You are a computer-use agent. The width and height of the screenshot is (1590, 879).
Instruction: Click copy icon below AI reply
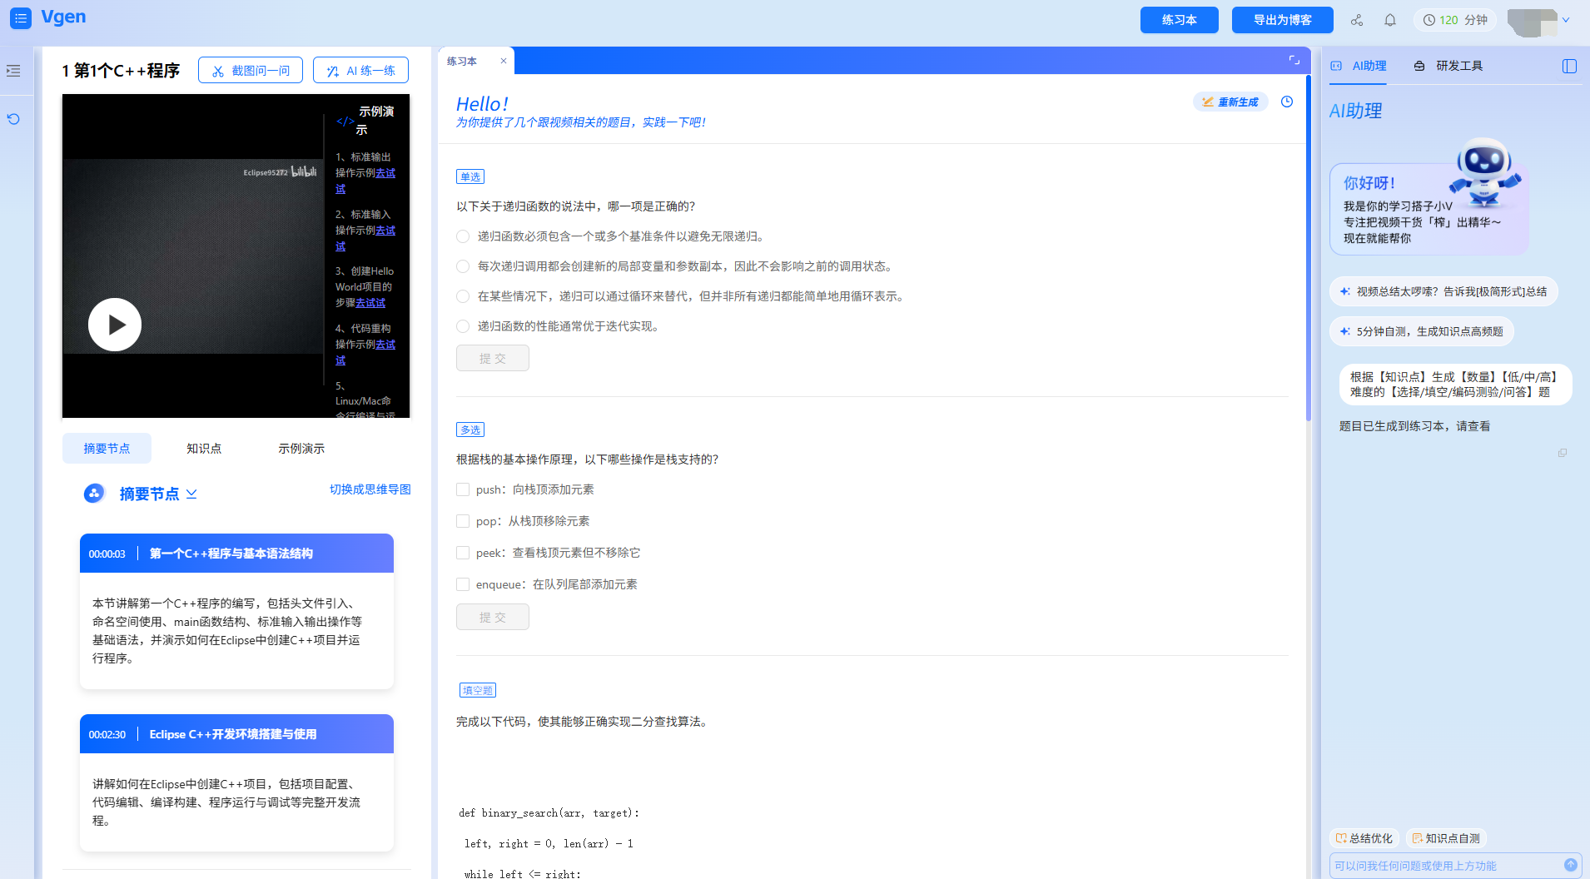click(x=1563, y=453)
